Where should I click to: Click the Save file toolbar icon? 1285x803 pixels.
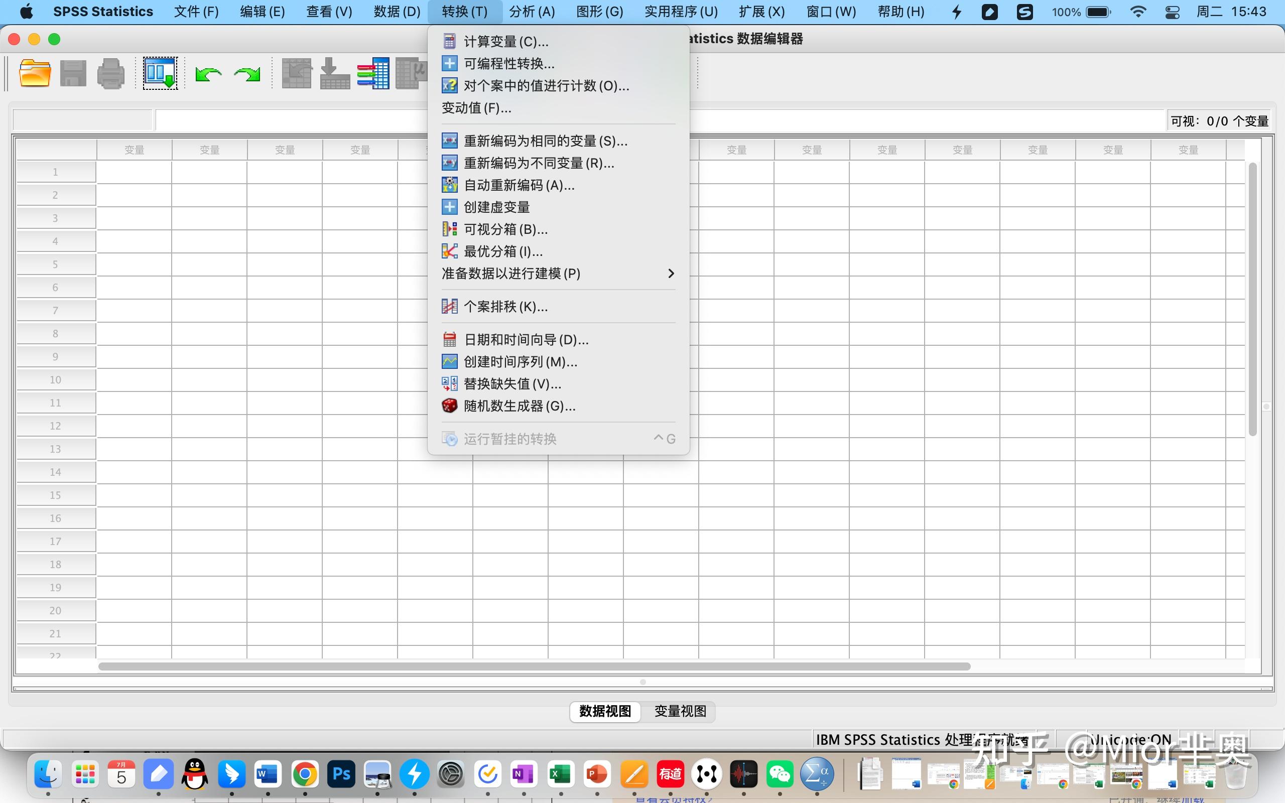point(73,73)
